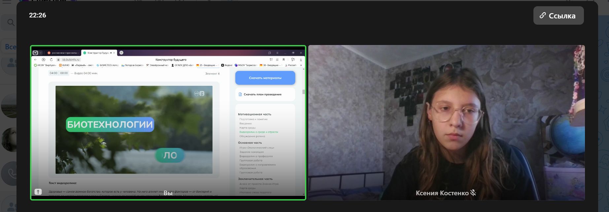Open the ИСОУ "Виртуаль bookmark

[45, 65]
